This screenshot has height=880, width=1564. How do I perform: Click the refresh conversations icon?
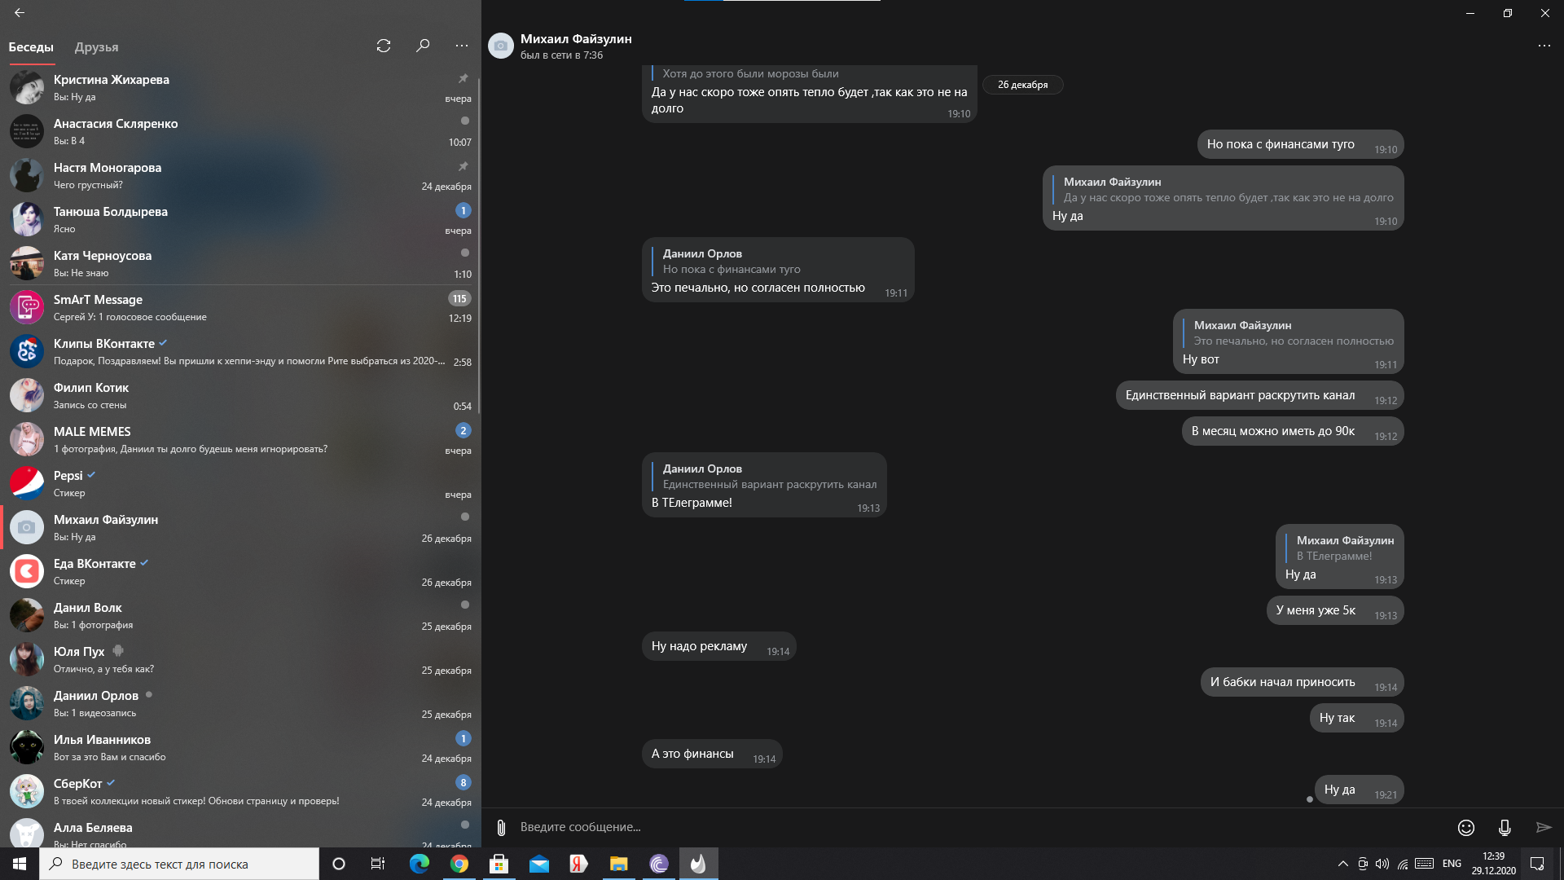coord(384,46)
